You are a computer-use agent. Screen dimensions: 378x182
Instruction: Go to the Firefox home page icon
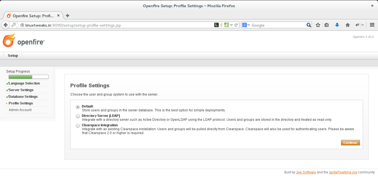click(x=348, y=25)
